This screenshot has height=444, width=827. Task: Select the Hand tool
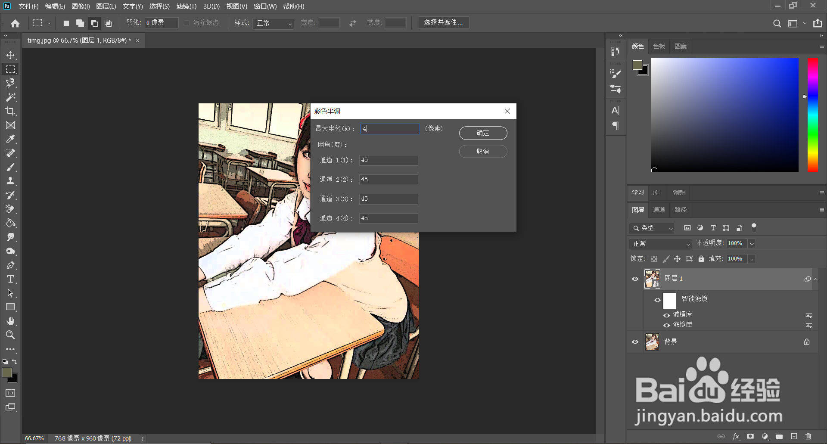coord(10,321)
